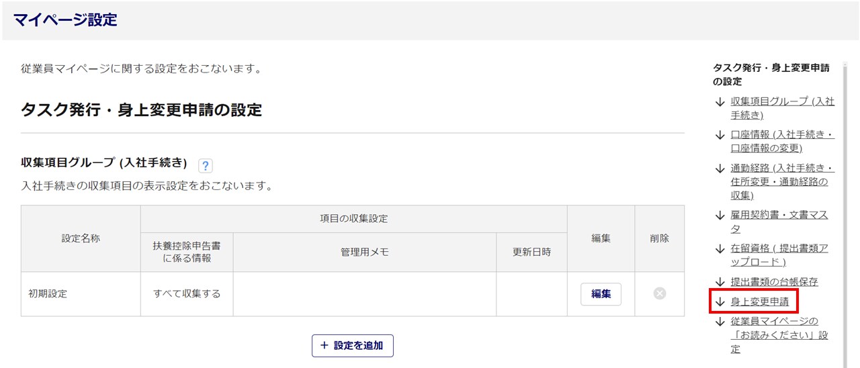Click the help question mark icon beside 収集項目グループ
Image resolution: width=860 pixels, height=368 pixels.
206,166
